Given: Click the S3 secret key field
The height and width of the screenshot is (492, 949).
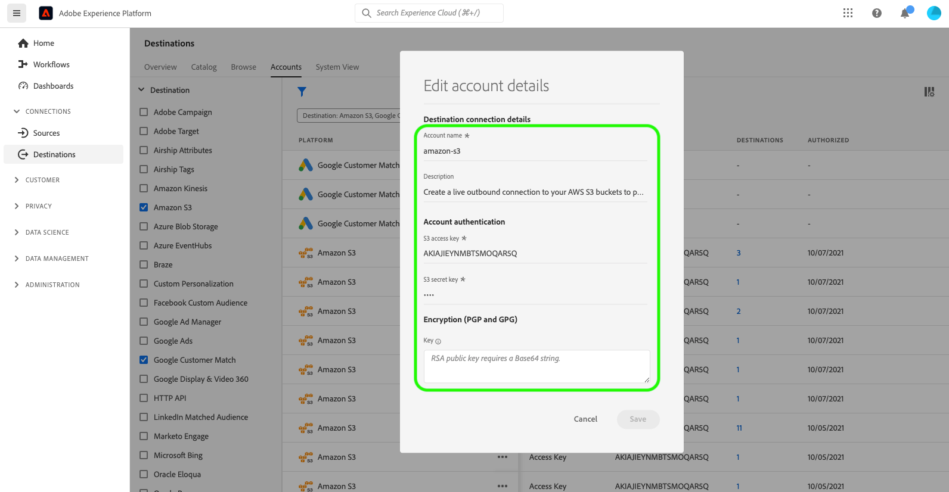Looking at the screenshot, I should coord(535,295).
